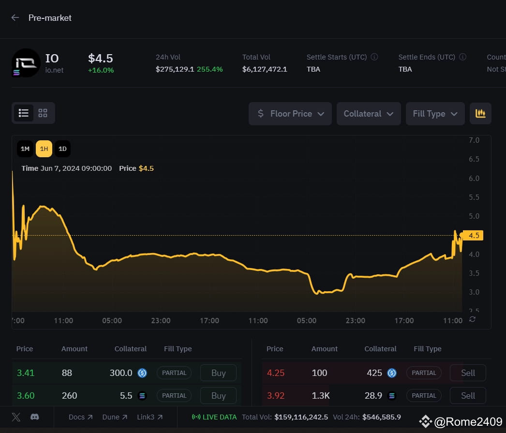This screenshot has width=506, height=433.
Task: Switch to grid view layout
Action: (43, 113)
